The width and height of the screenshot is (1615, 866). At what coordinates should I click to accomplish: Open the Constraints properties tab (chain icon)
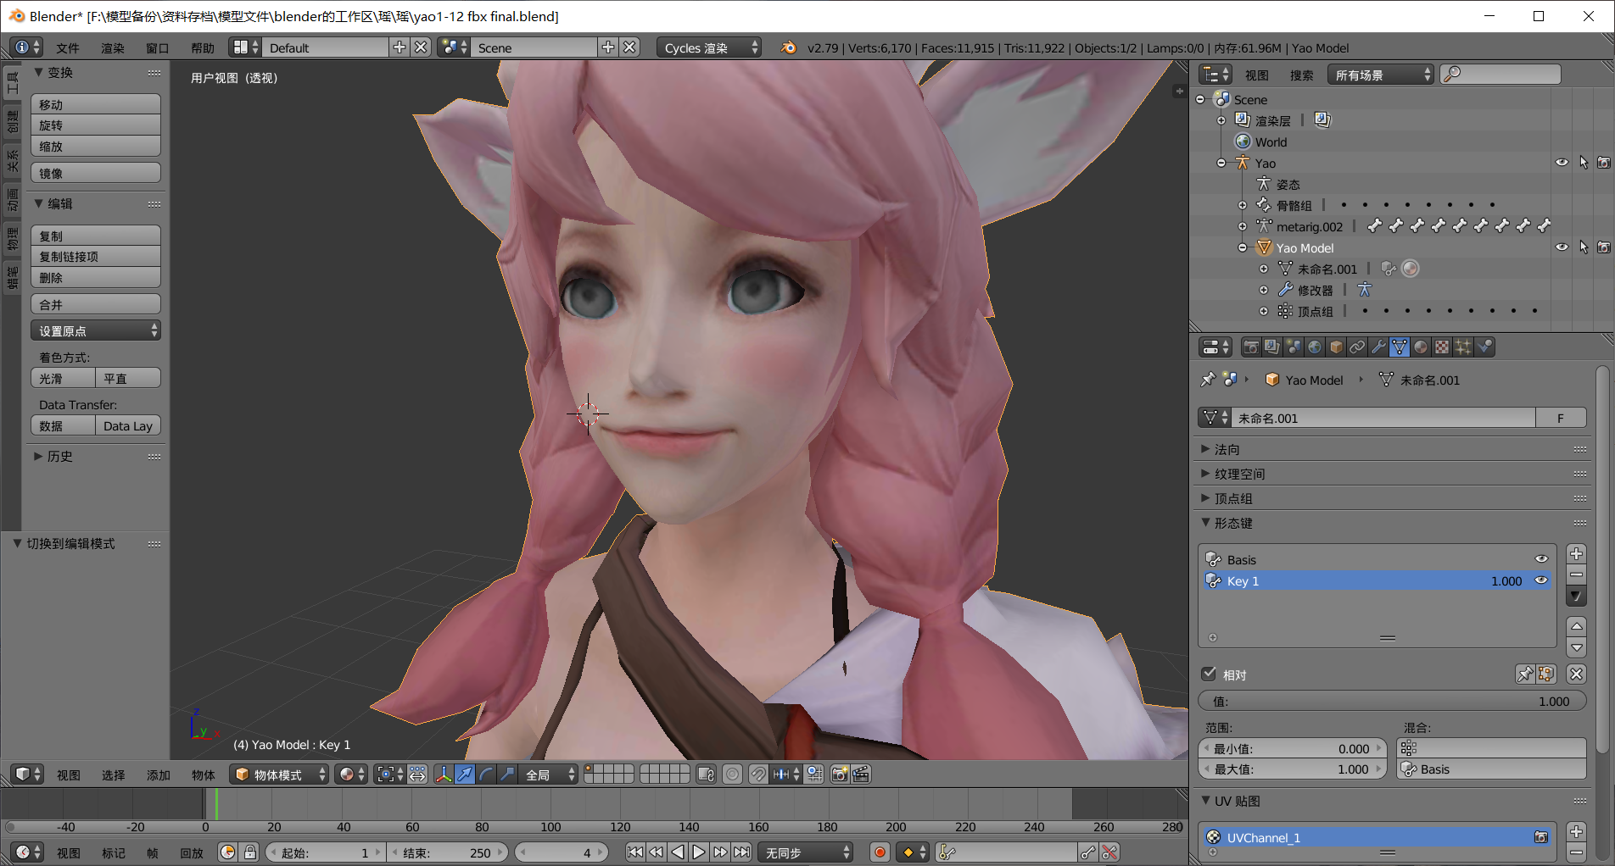coord(1357,347)
